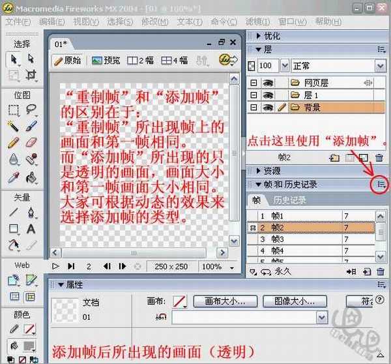Collapse the 层 1 layer tree

coord(253,95)
